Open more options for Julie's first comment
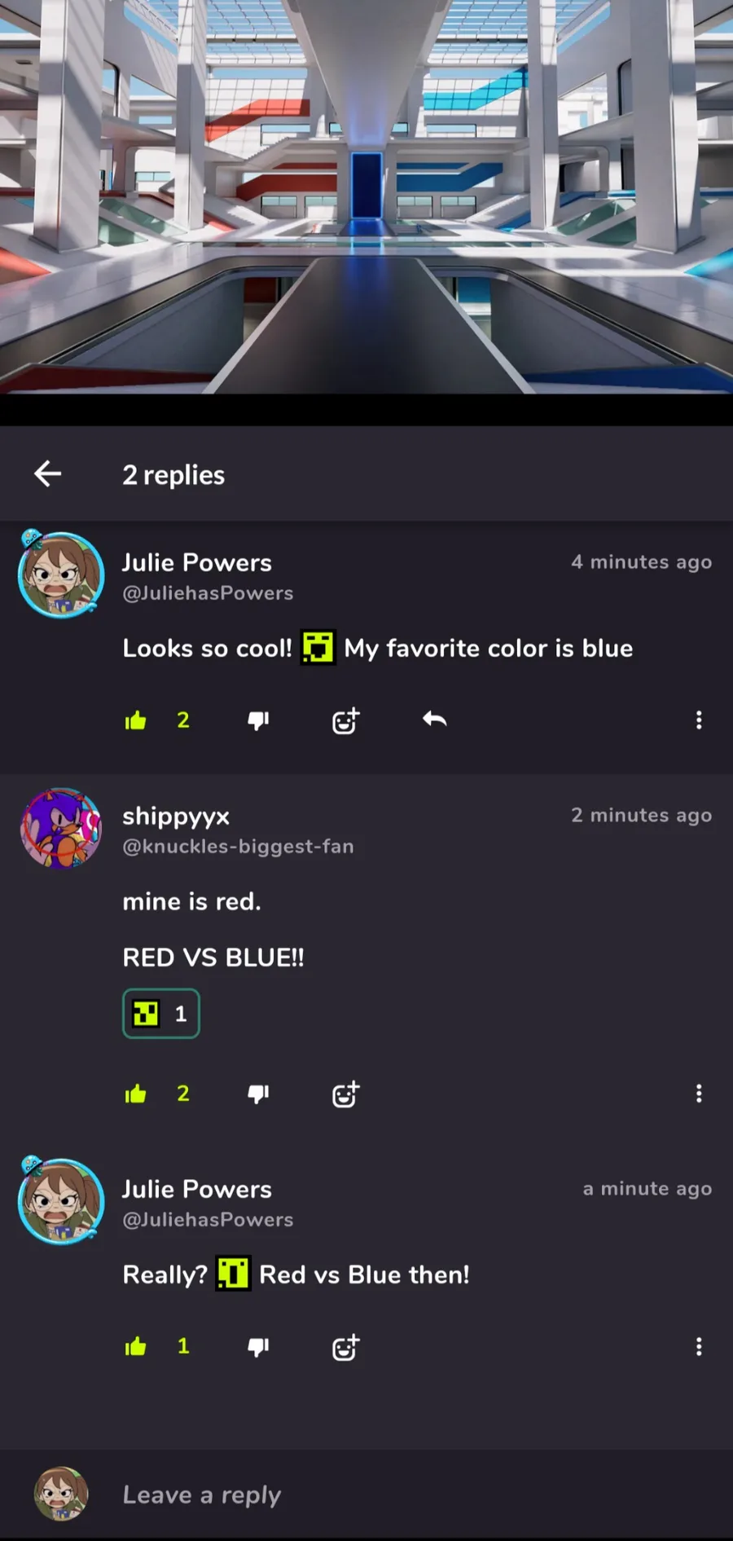This screenshot has height=1541, width=733. [x=699, y=720]
